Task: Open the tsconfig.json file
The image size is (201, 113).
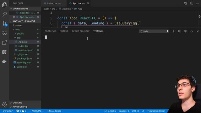Action: coord(25,62)
